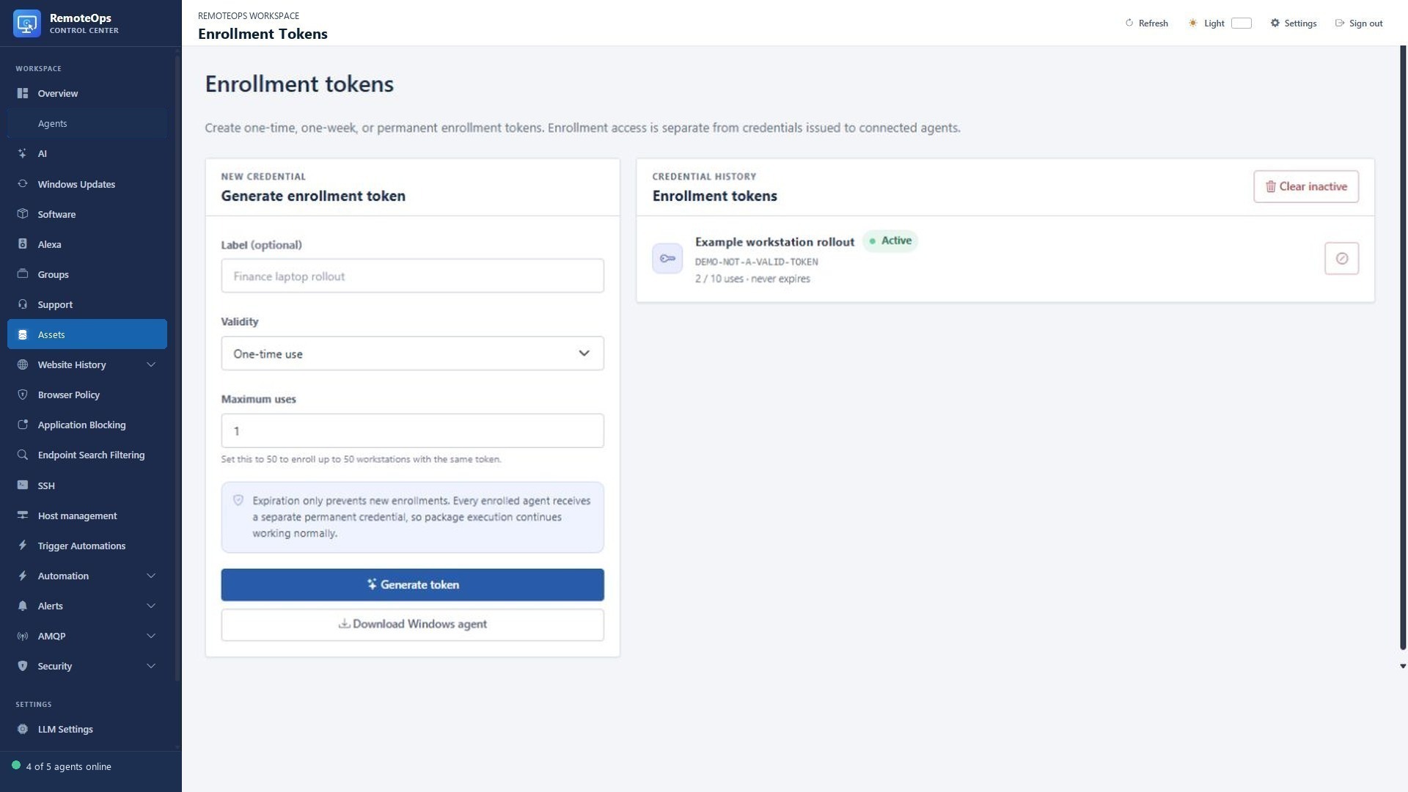Click the Trigger Automations bolt icon
Screen dimensions: 1408x792
coord(23,546)
